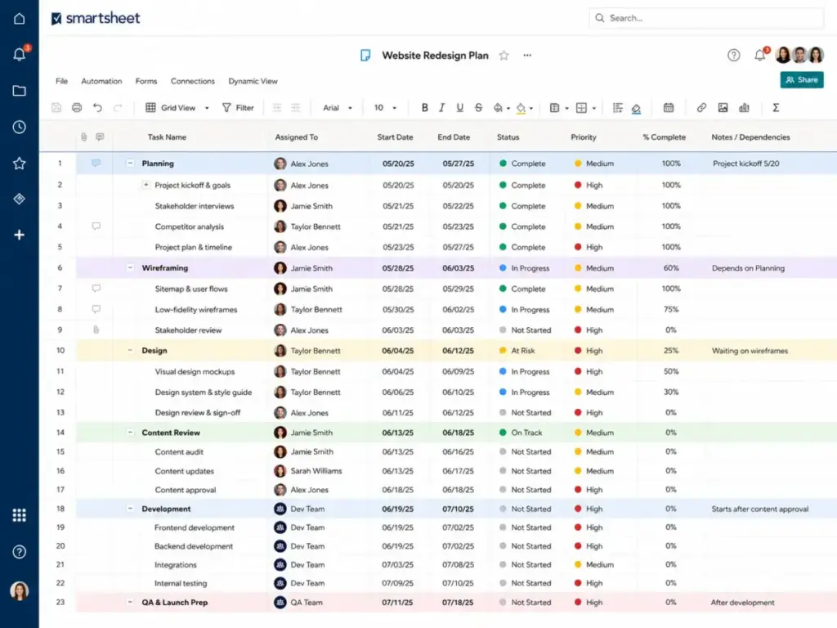Toggle Strikethrough formatting

click(478, 108)
